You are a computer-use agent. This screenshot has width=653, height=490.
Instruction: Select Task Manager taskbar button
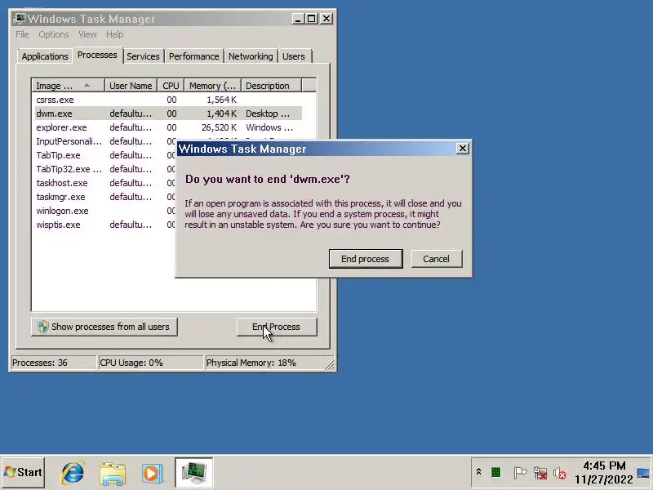coord(194,473)
